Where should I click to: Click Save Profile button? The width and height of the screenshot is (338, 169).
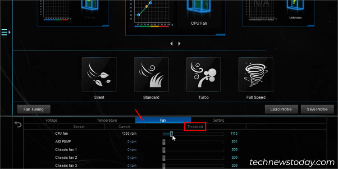pyautogui.click(x=317, y=110)
